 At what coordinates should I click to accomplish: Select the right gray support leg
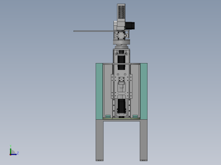144,140
